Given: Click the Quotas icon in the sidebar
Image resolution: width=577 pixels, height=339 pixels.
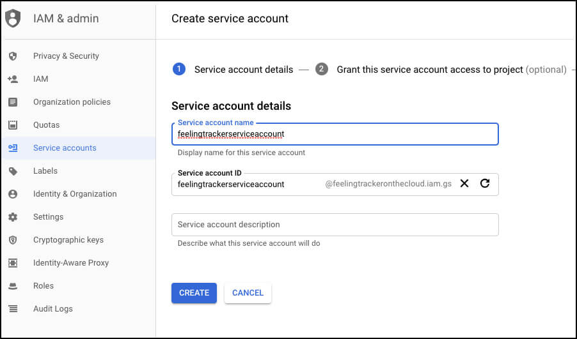Looking at the screenshot, I should point(13,125).
